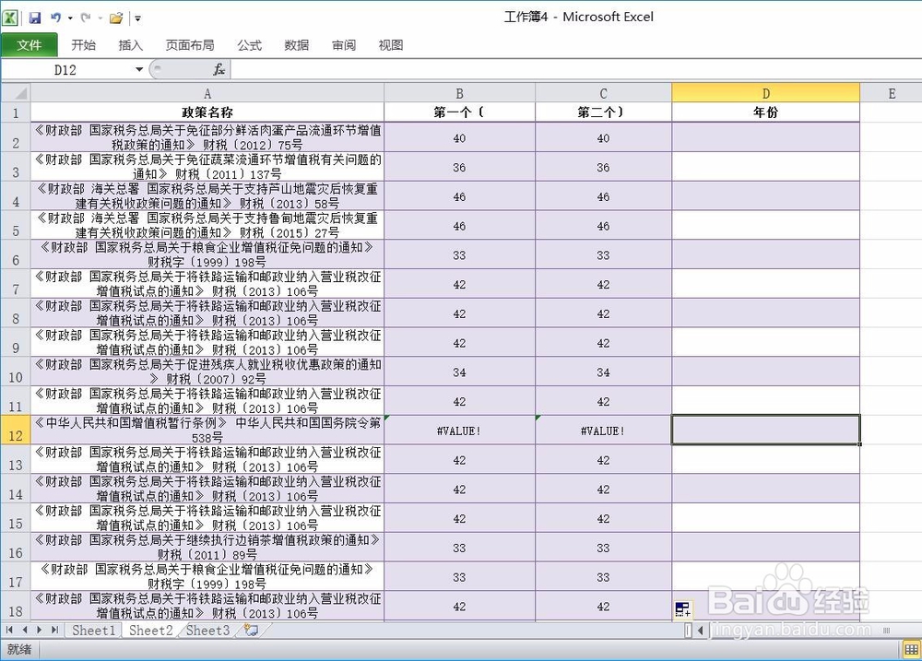The height and width of the screenshot is (661, 922).
Task: Click the 就绪 status indicator
Action: pos(19,649)
